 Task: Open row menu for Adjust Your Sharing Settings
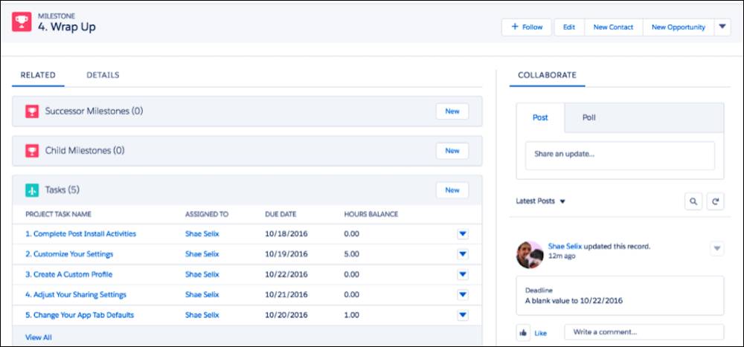click(x=463, y=294)
